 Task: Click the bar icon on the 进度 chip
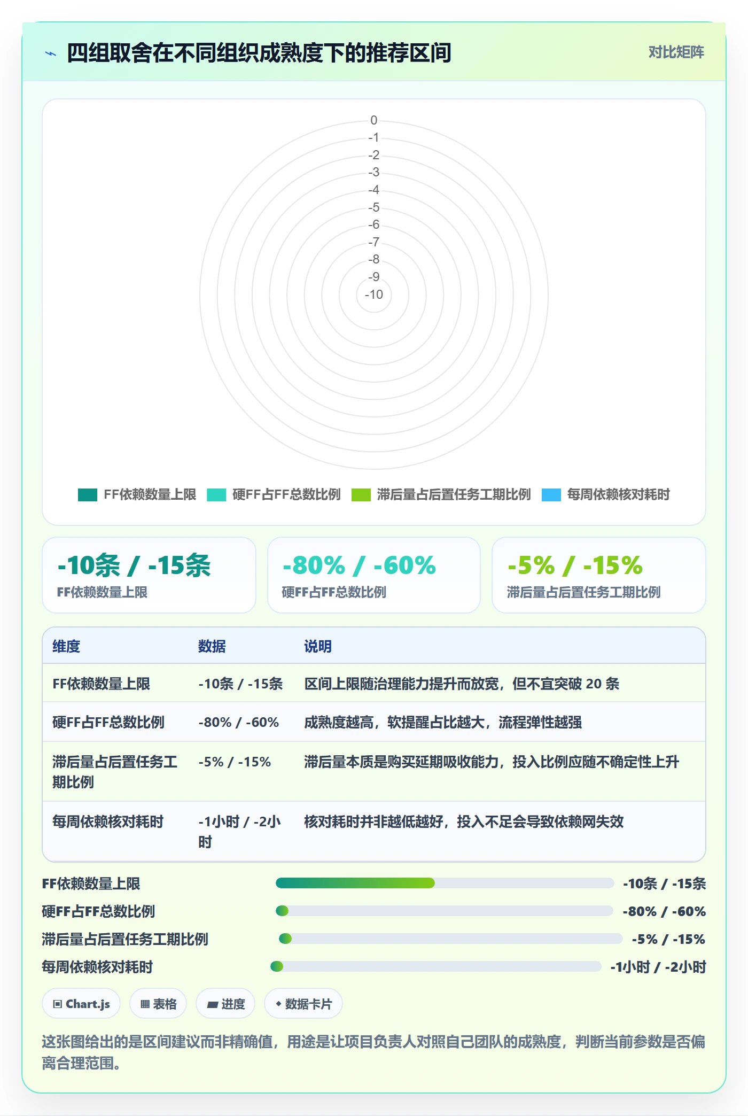[212, 1005]
